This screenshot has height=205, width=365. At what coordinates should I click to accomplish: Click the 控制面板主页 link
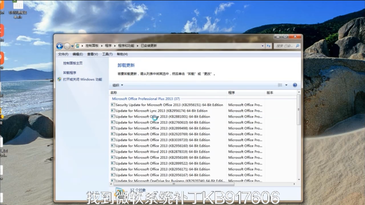[x=73, y=63]
